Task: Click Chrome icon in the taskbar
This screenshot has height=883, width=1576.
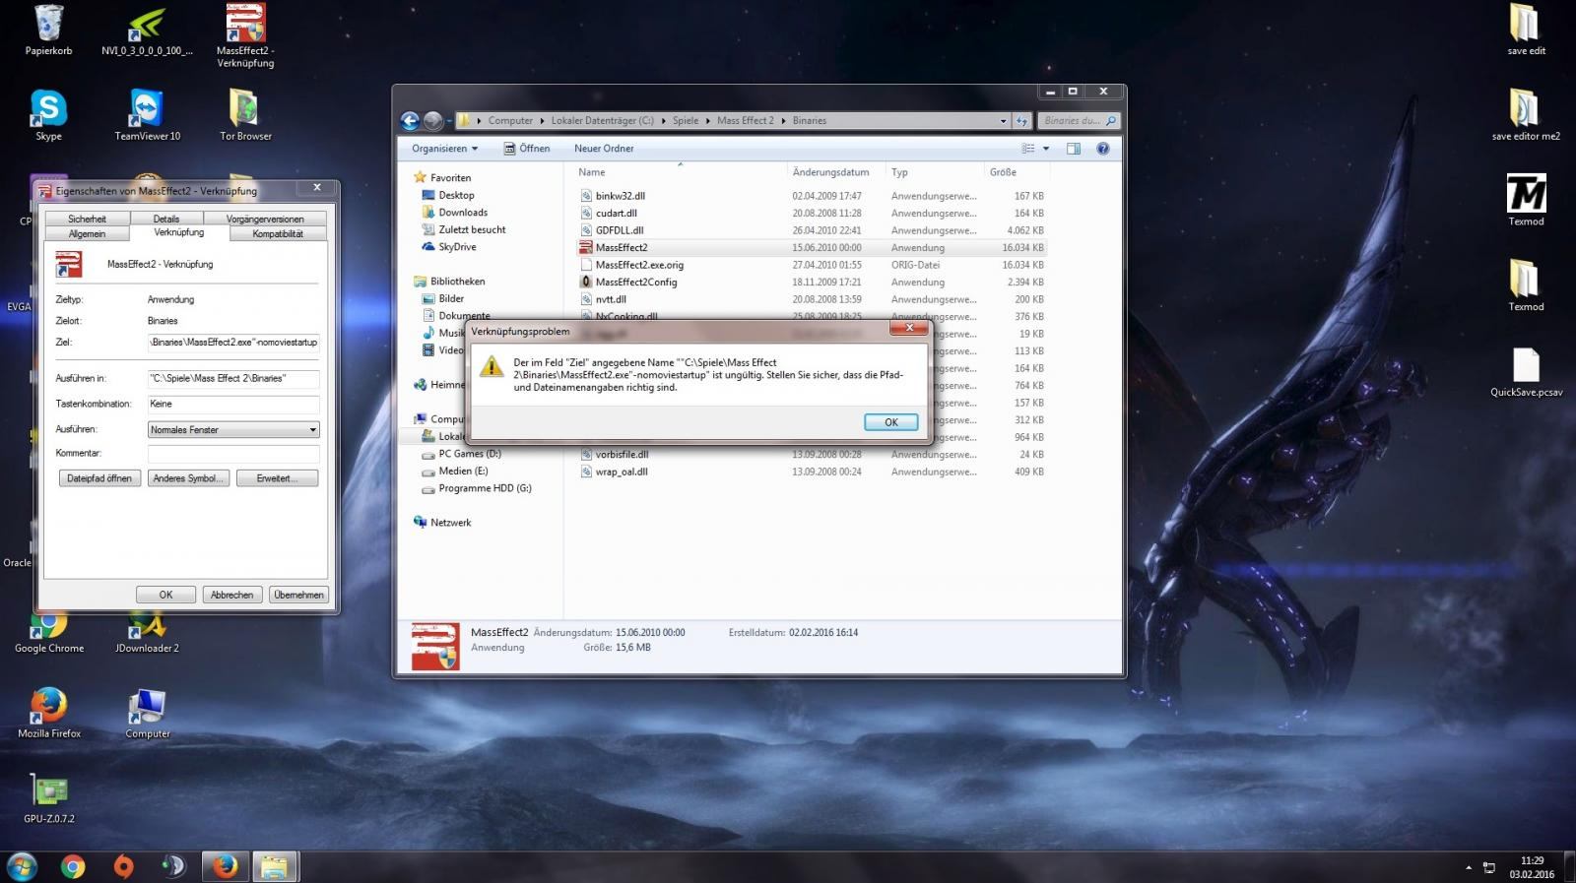Action: [72, 866]
